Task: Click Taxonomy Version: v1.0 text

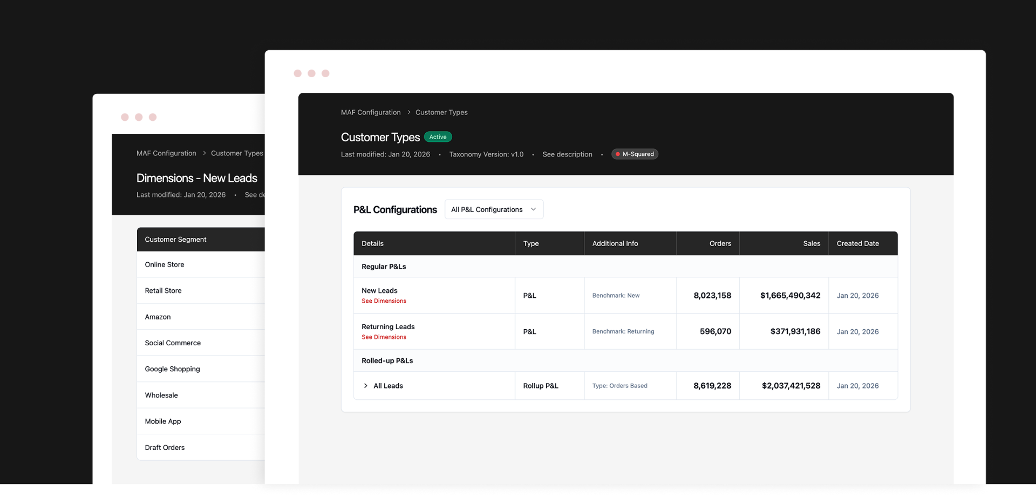Action: pyautogui.click(x=486, y=154)
